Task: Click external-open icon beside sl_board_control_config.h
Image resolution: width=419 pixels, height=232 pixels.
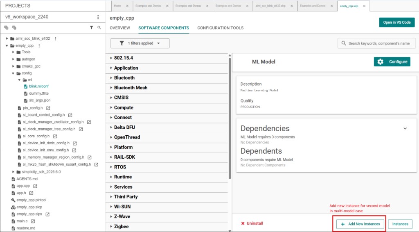Action: click(70, 115)
